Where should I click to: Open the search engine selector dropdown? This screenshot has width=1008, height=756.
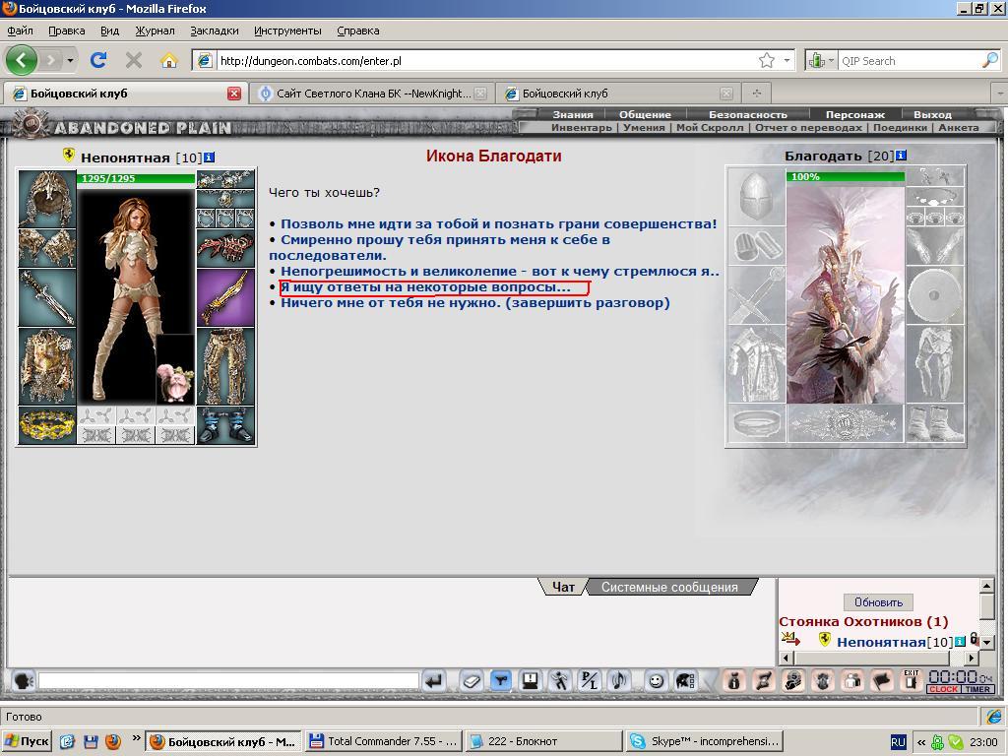831,60
